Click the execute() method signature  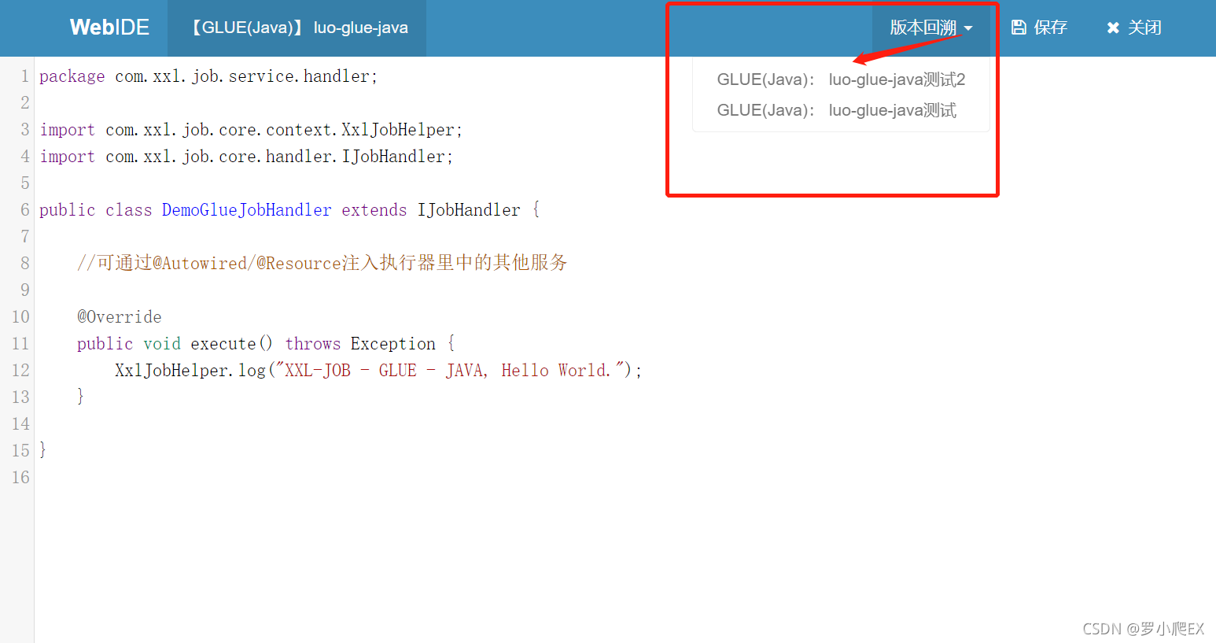click(266, 344)
